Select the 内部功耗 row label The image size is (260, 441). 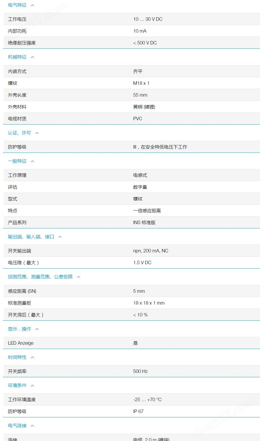[17, 31]
